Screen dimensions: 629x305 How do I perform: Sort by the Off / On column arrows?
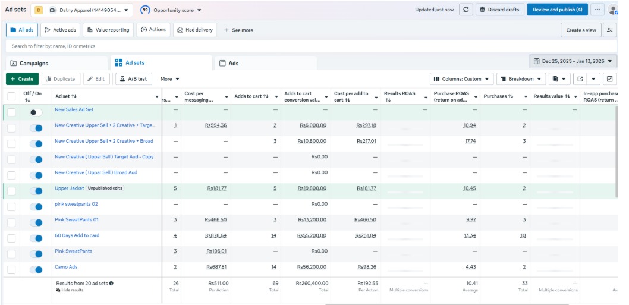27,100
